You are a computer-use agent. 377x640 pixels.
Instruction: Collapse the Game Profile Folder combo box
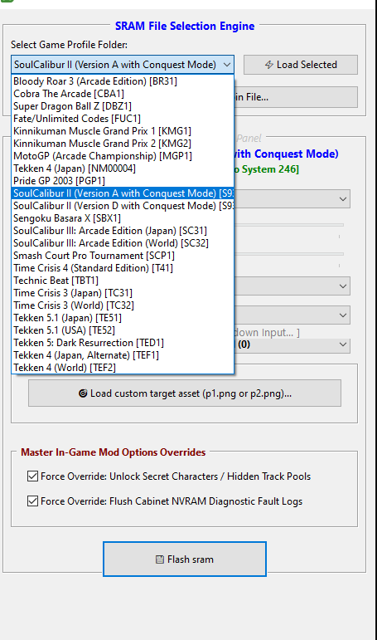coord(226,65)
